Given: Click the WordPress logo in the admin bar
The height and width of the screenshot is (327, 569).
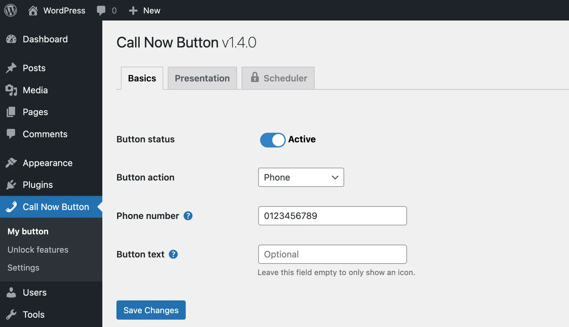Looking at the screenshot, I should tap(11, 10).
